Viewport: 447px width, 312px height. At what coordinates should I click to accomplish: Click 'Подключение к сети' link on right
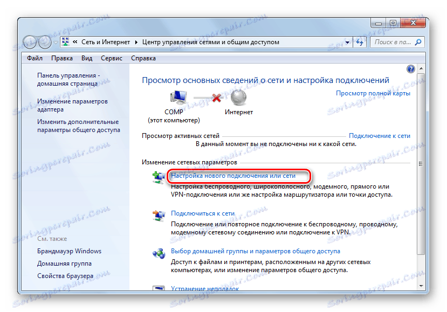[380, 136]
